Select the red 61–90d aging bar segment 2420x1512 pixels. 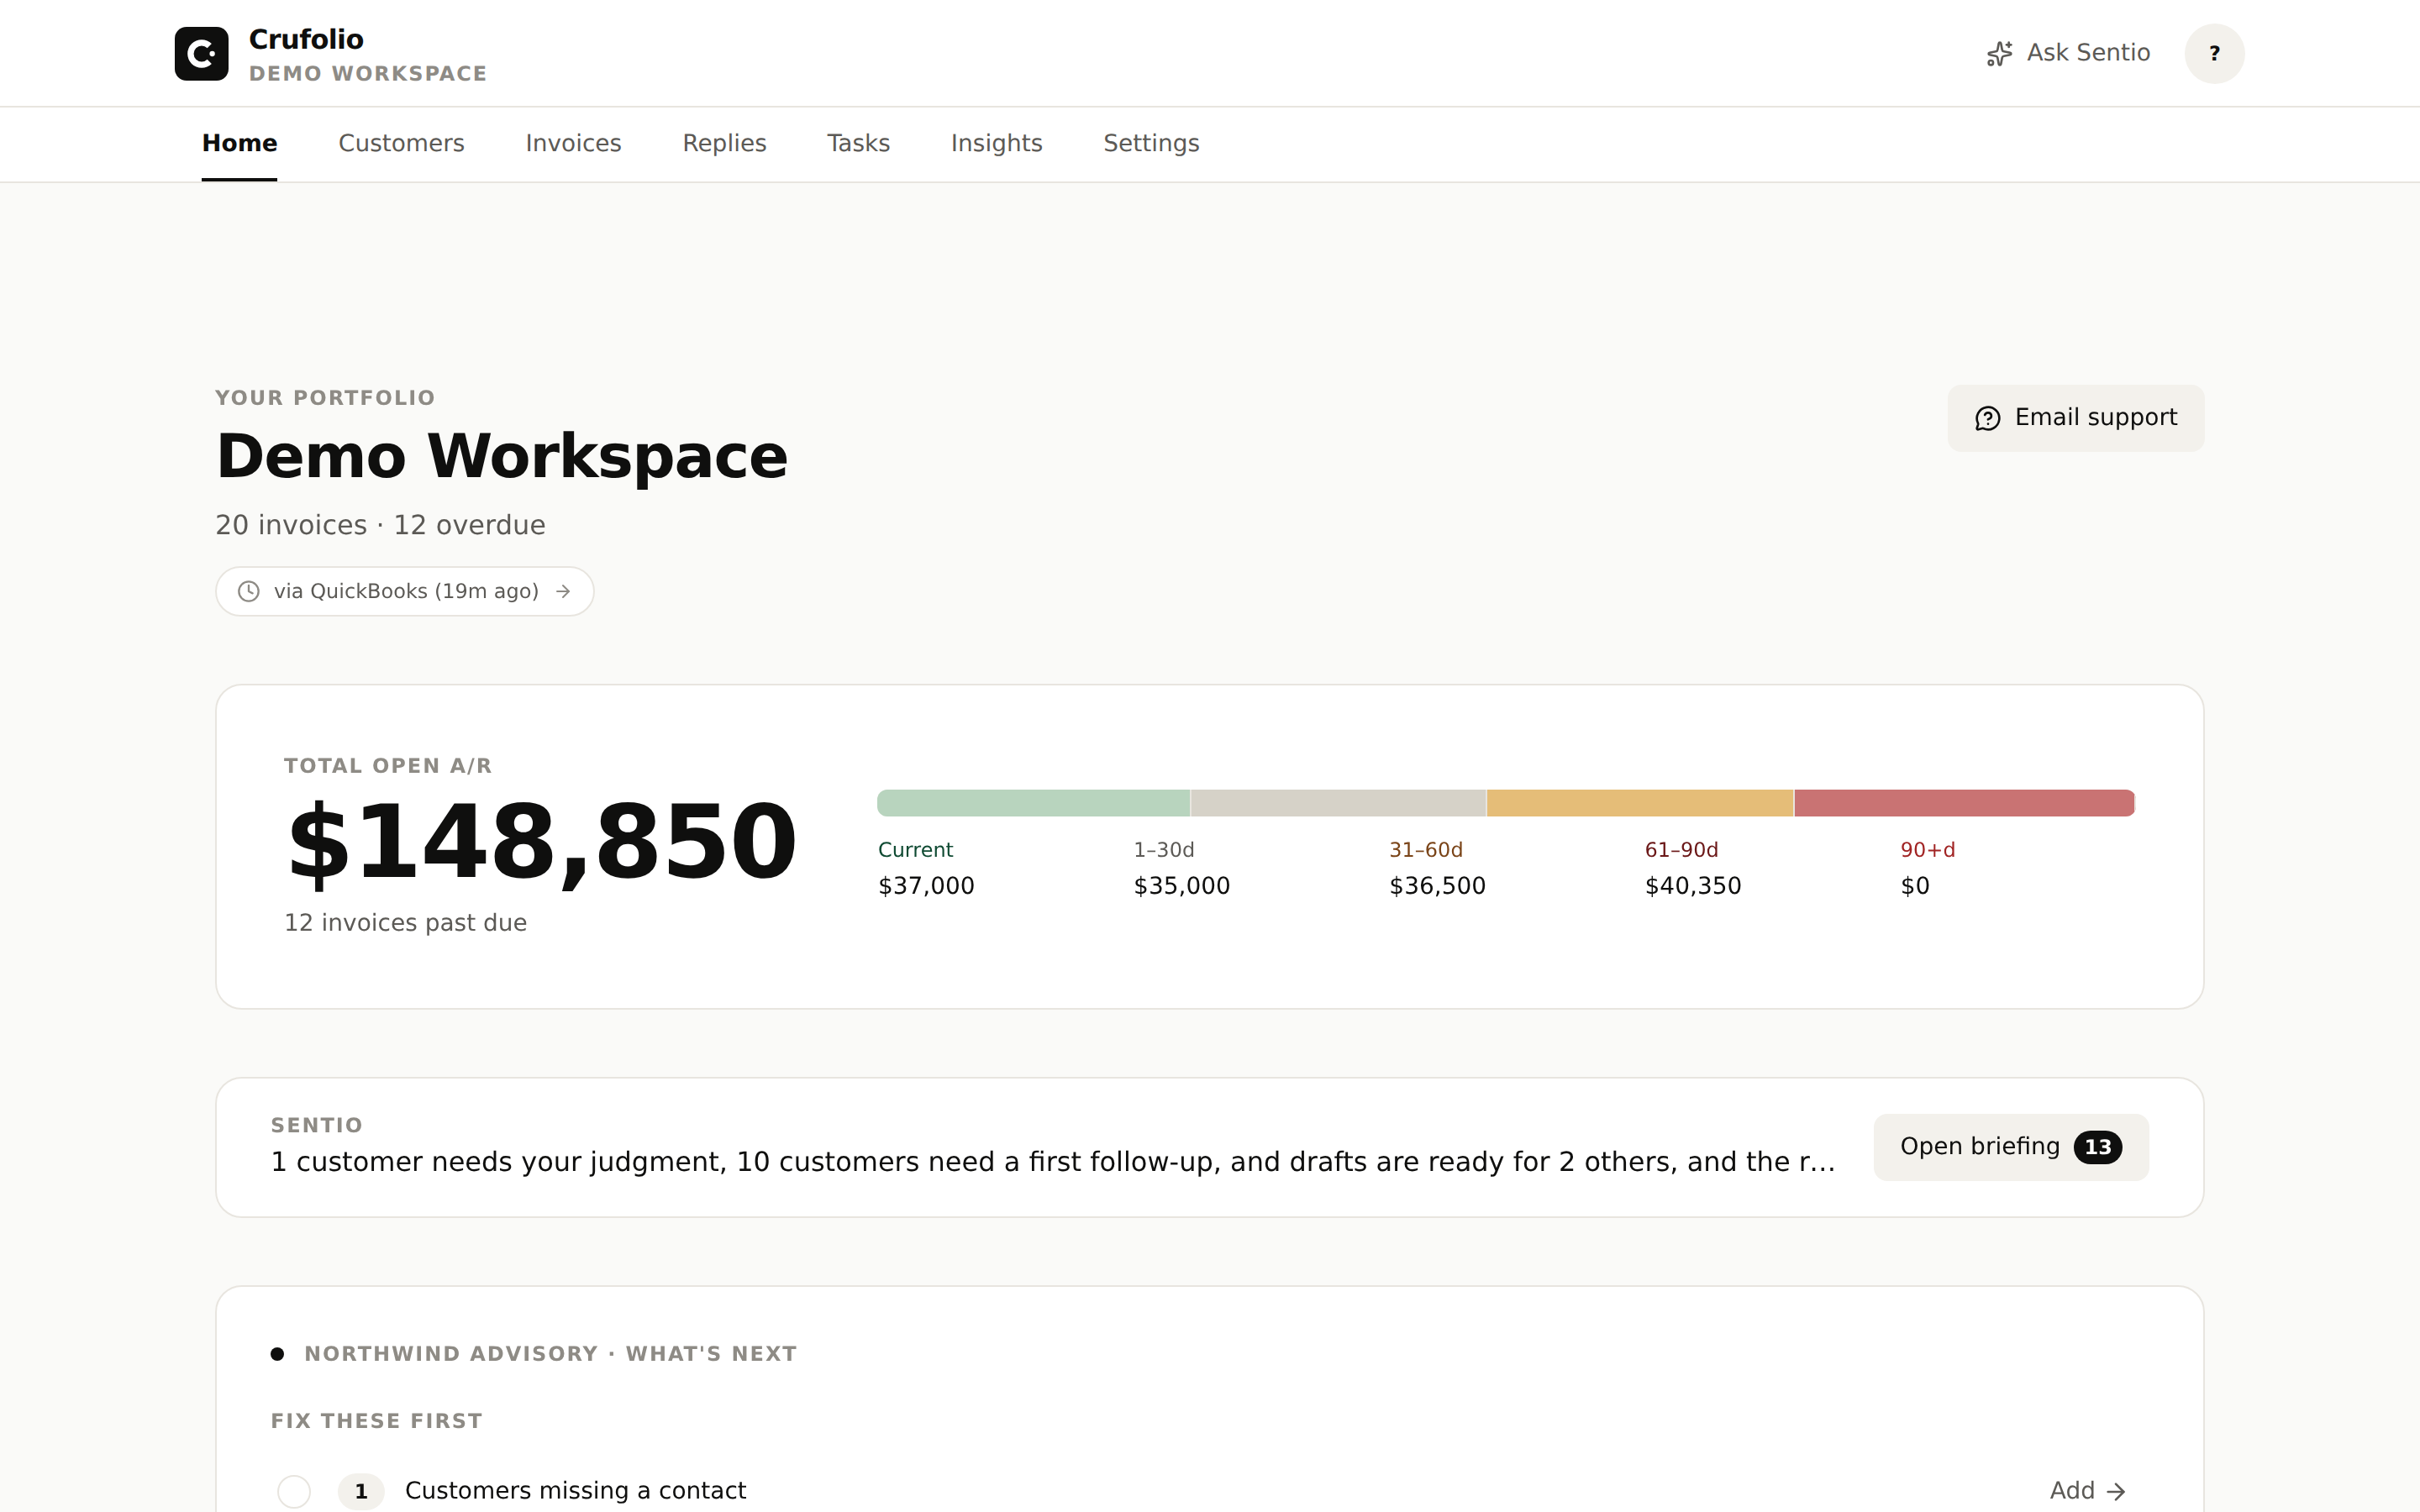point(1964,803)
